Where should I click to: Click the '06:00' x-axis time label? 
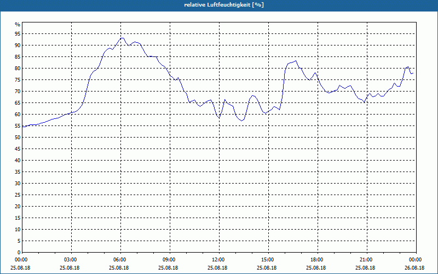120,260
